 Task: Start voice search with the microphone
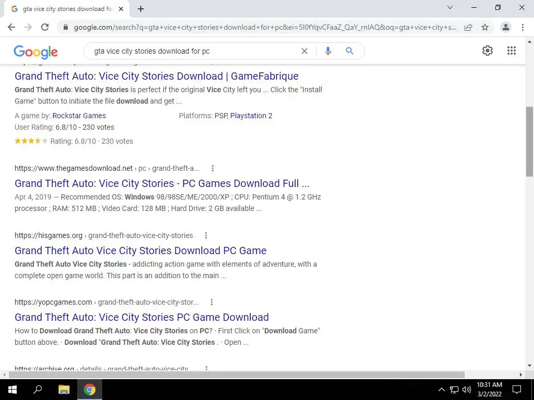click(328, 51)
